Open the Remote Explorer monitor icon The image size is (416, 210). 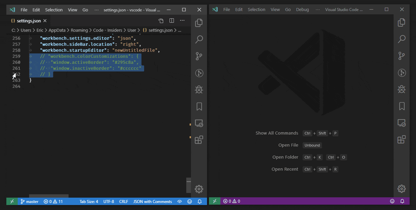point(199,123)
